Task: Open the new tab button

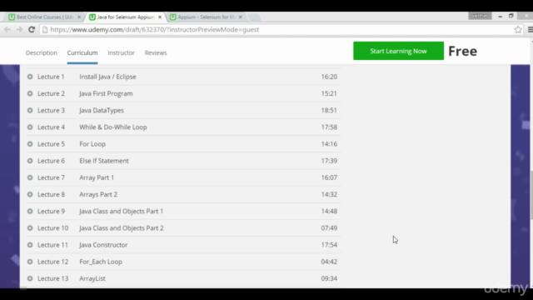Action: 254,17
